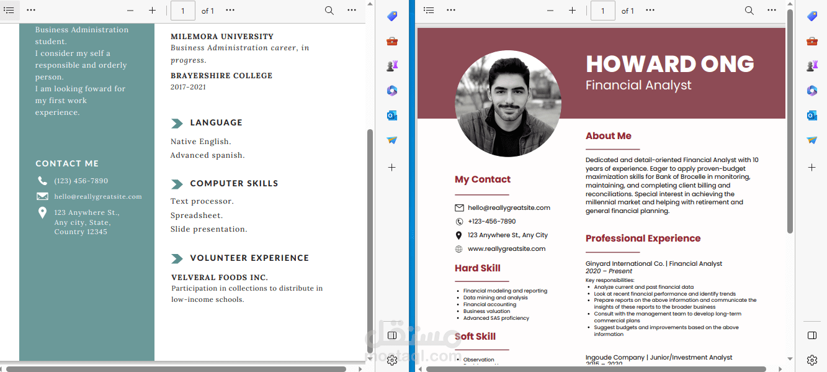Open table of contents in Howard Ong PDF
The width and height of the screenshot is (827, 372).
[x=429, y=11]
